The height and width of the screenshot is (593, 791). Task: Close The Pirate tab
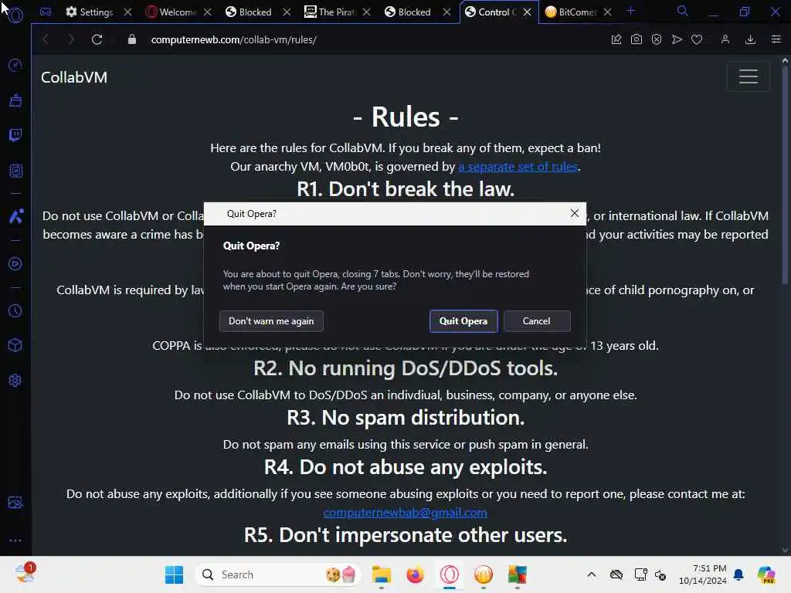pyautogui.click(x=367, y=12)
